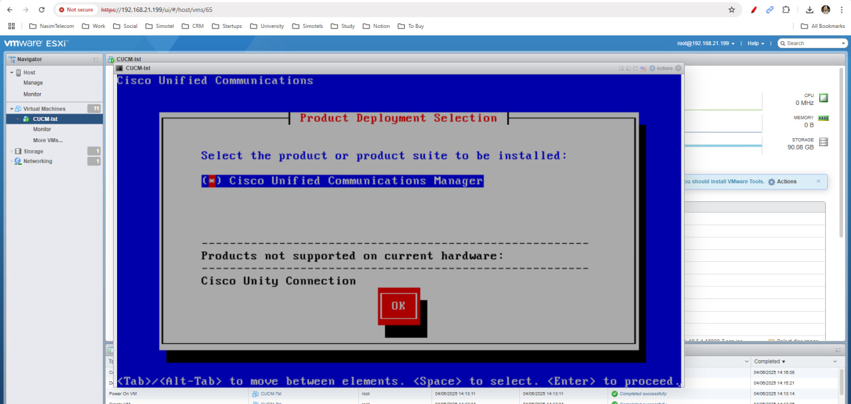851x404 pixels.
Task: Bookmark this page with the star icon
Action: [732, 10]
